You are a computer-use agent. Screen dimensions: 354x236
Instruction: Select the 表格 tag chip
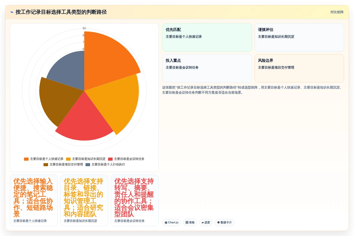point(190,223)
